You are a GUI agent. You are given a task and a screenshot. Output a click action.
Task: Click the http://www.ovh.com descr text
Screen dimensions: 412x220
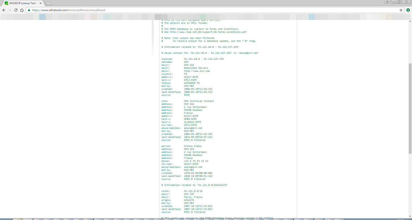click(x=197, y=71)
